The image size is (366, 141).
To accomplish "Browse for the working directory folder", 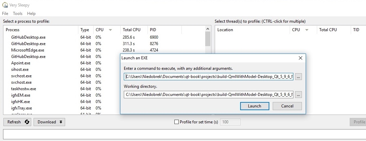I will 298,95.
